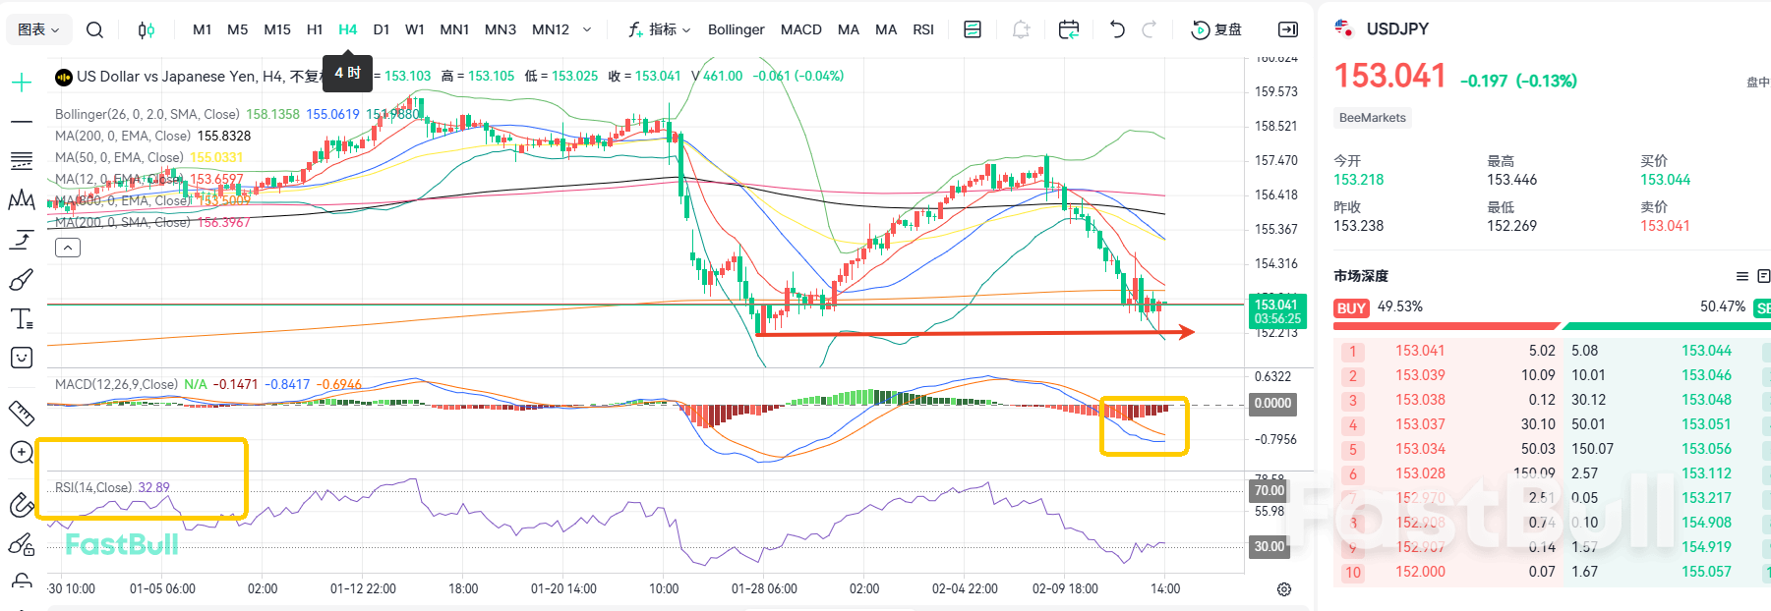Pick the brush drawing tool

click(x=22, y=280)
